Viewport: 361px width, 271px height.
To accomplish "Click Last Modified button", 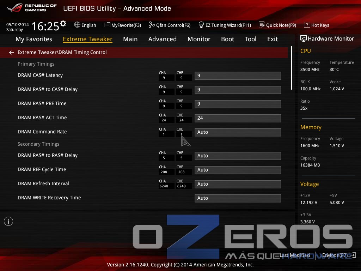I will (x=295, y=255).
